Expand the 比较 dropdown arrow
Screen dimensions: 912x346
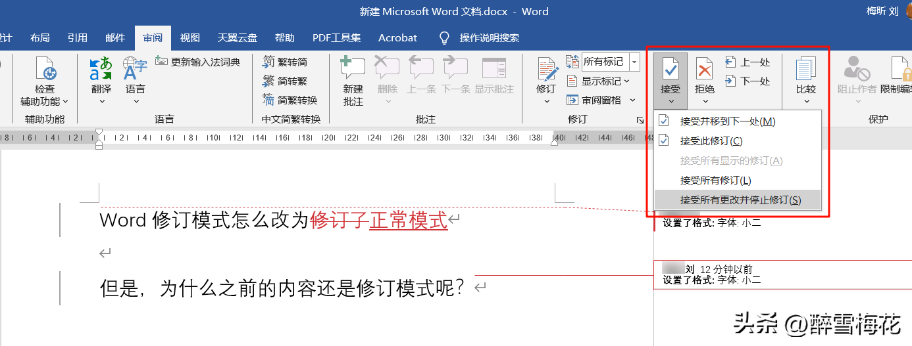point(806,102)
